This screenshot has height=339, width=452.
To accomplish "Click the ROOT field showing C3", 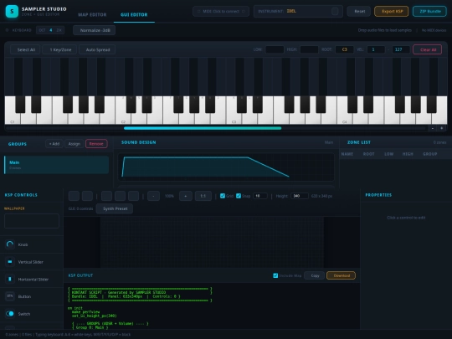I will [345, 49].
